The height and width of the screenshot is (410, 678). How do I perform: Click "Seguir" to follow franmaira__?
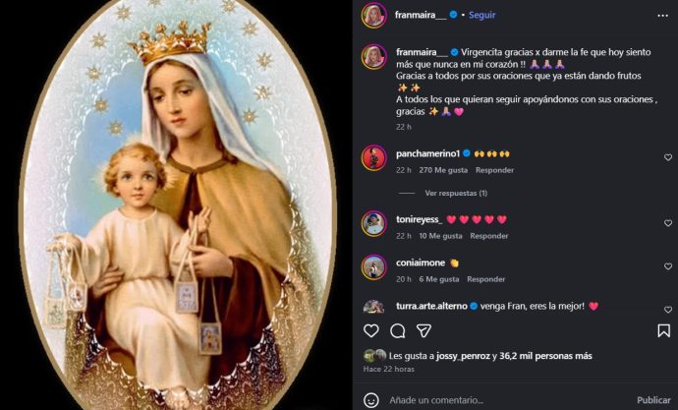pos(482,15)
